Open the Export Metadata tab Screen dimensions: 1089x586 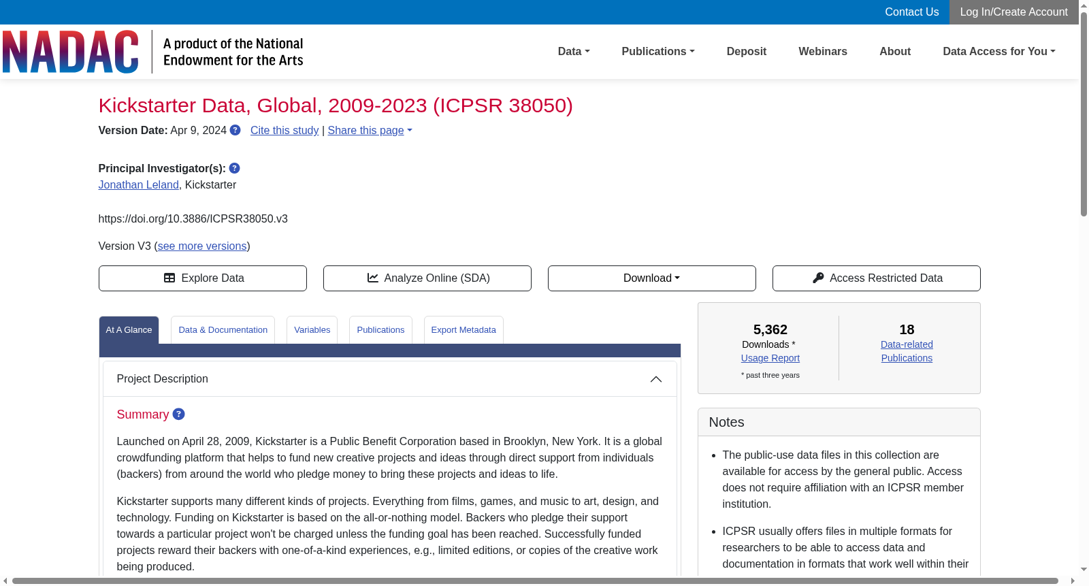pyautogui.click(x=464, y=330)
